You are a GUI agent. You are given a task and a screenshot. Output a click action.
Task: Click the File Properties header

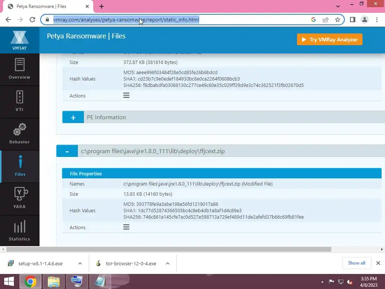coord(222,173)
